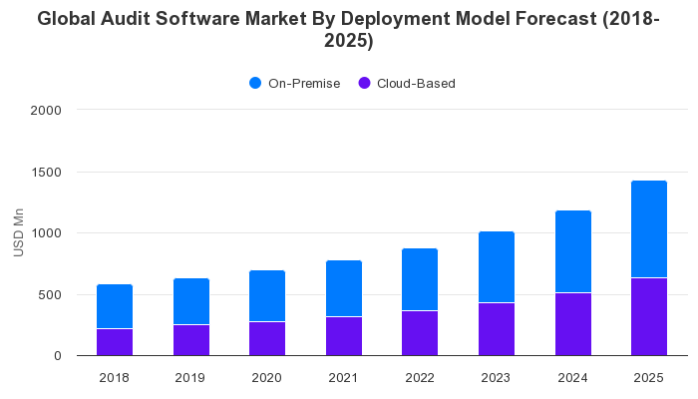The height and width of the screenshot is (399, 698).
Task: Select the 2025 On-Premise bar segment
Action: [x=649, y=229]
